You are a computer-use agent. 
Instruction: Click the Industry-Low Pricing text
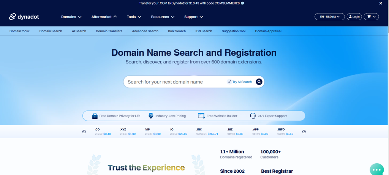171,116
